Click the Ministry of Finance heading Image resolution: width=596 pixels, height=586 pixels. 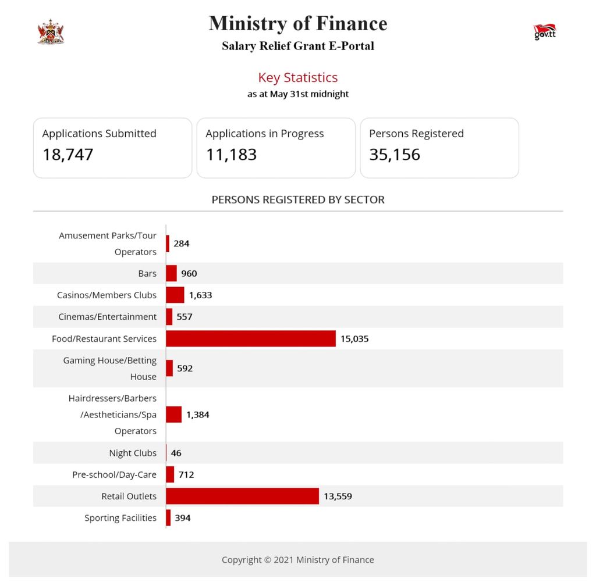[x=297, y=23]
